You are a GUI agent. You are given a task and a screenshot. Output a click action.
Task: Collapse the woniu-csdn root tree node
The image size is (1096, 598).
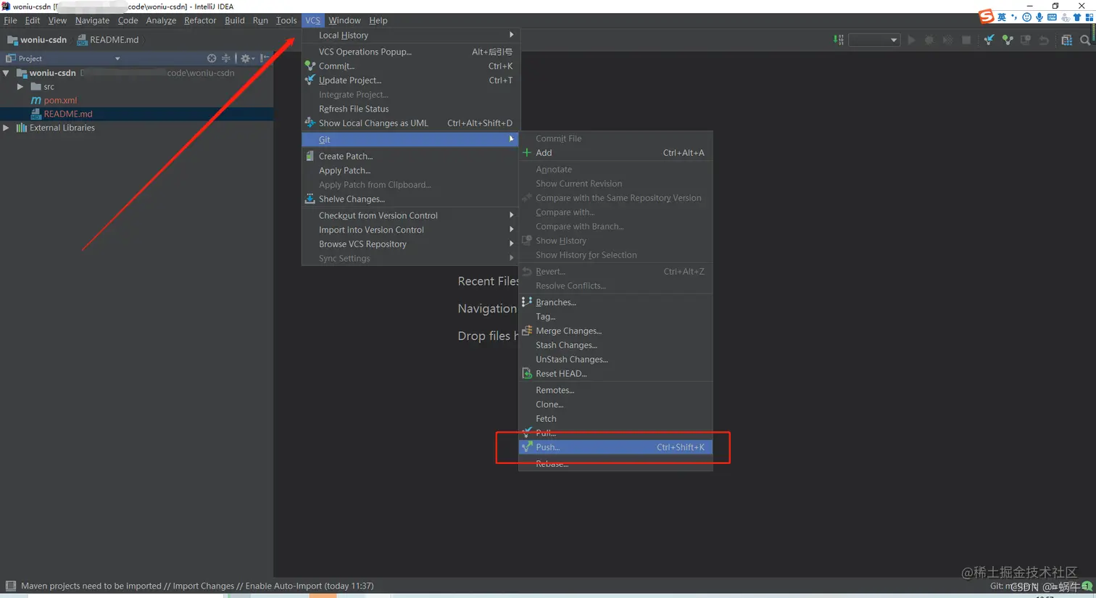coord(7,72)
